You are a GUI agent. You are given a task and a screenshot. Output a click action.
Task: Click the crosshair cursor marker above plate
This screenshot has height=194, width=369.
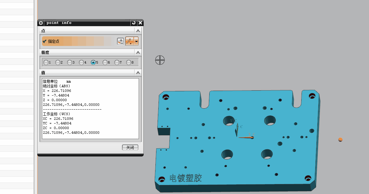click(x=160, y=60)
